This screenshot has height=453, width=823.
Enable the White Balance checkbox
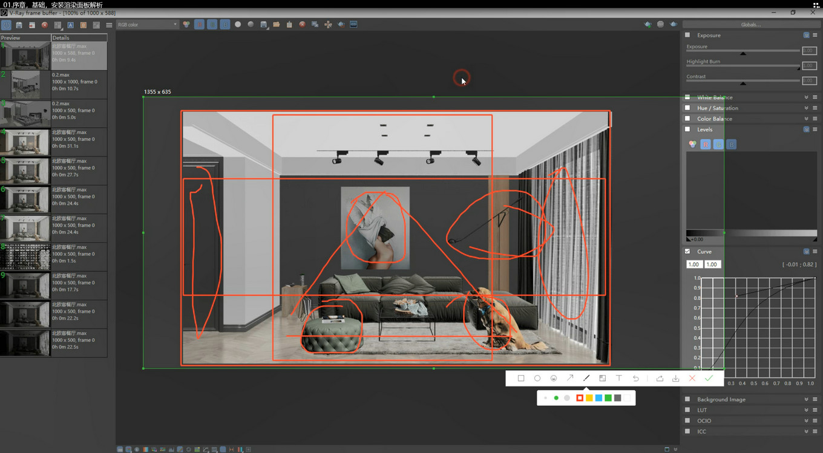tap(687, 97)
